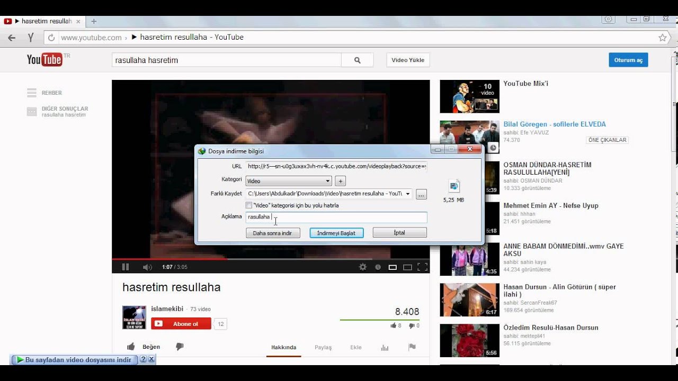
Task: Click the YouTube logo
Action: (x=45, y=59)
